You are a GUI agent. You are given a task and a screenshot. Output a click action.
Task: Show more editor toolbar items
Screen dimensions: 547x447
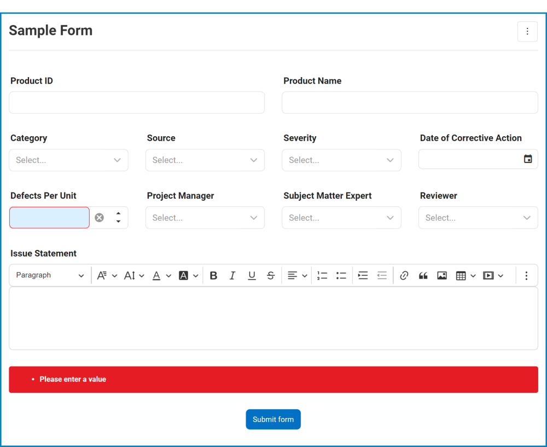pyautogui.click(x=526, y=276)
